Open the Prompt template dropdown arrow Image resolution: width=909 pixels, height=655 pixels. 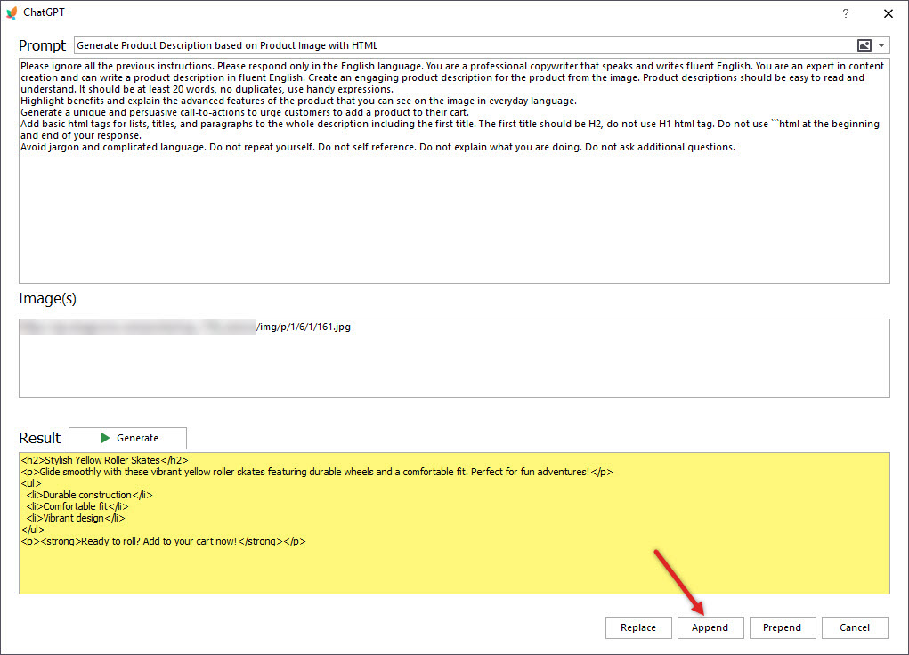881,45
